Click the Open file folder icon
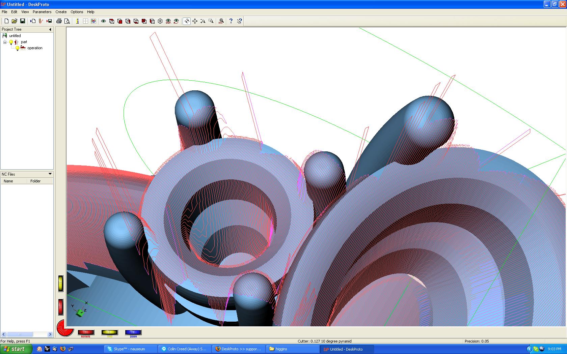567x354 pixels. click(x=15, y=21)
